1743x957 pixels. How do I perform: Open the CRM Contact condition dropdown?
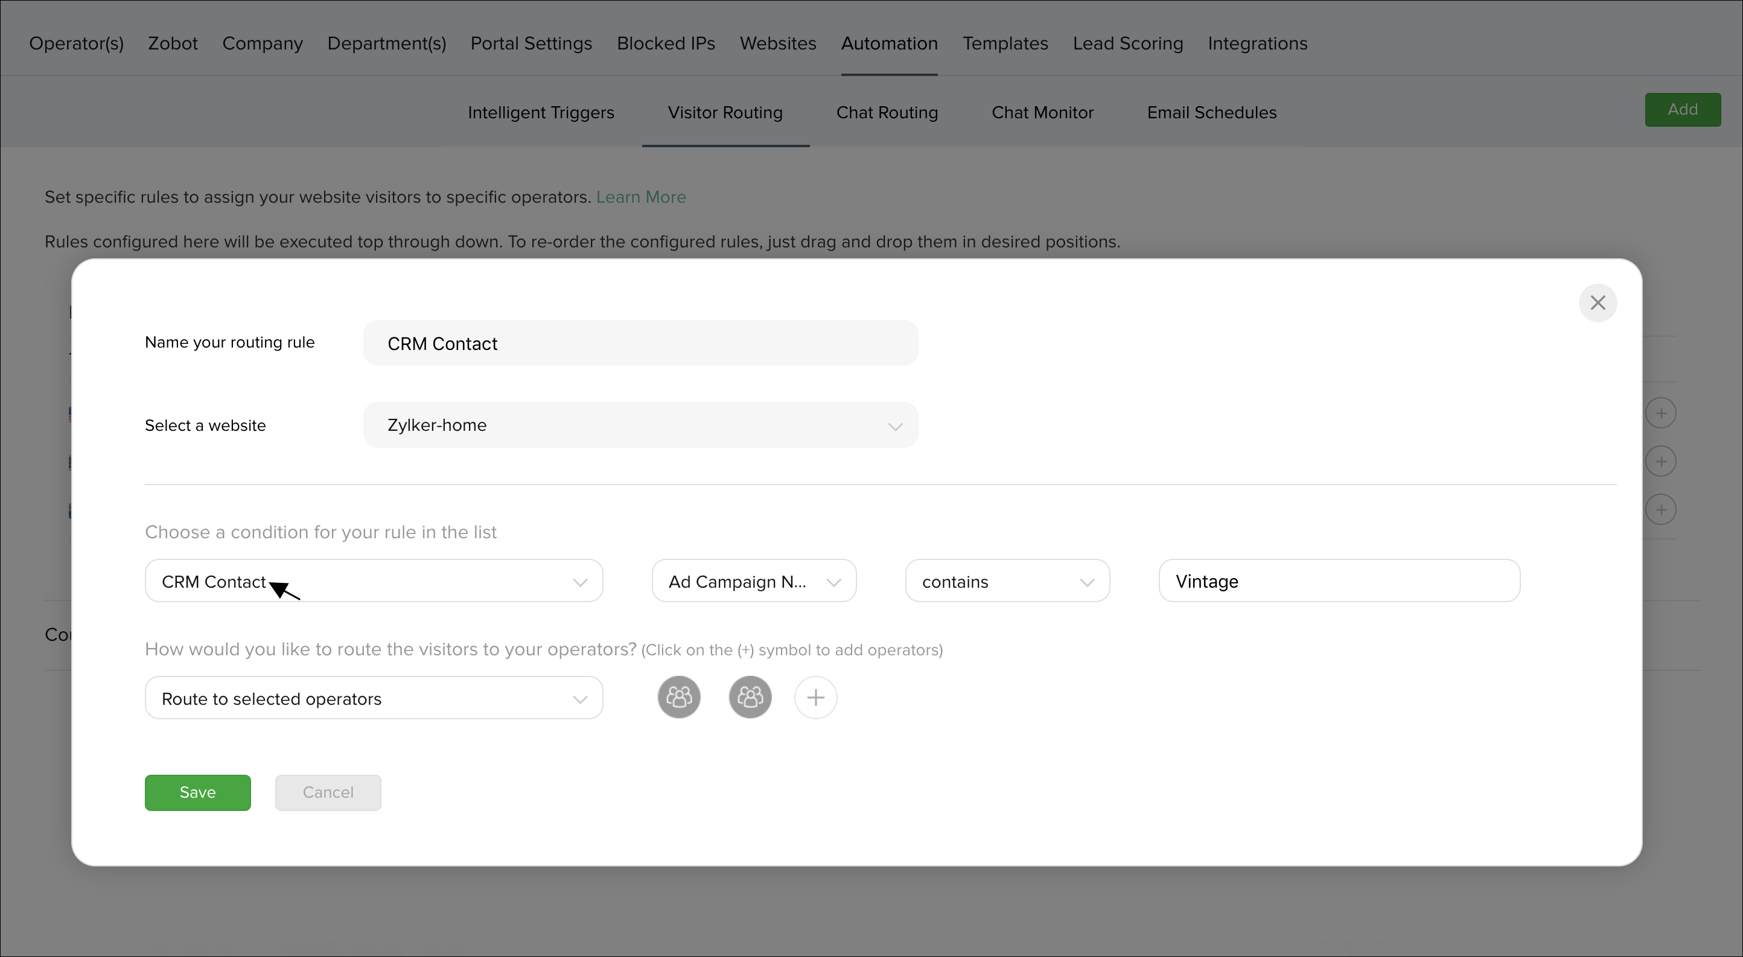(374, 581)
